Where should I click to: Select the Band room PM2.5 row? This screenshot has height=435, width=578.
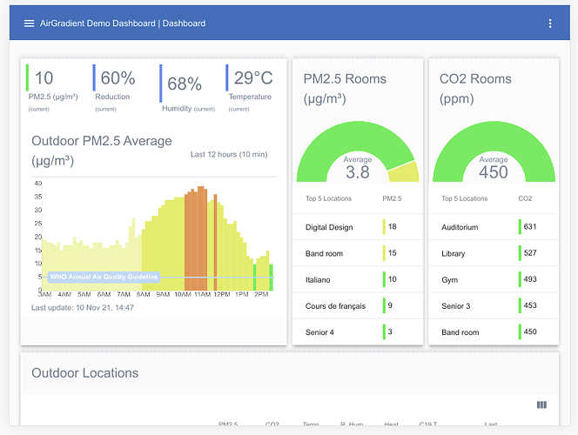(358, 253)
